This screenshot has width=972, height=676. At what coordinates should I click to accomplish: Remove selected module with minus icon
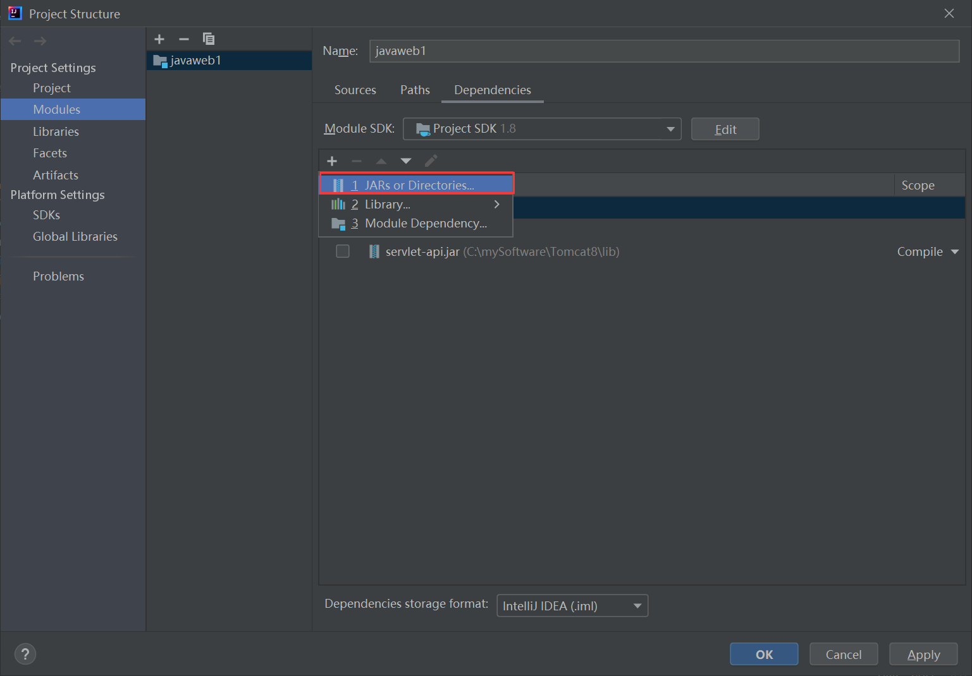[x=183, y=39]
